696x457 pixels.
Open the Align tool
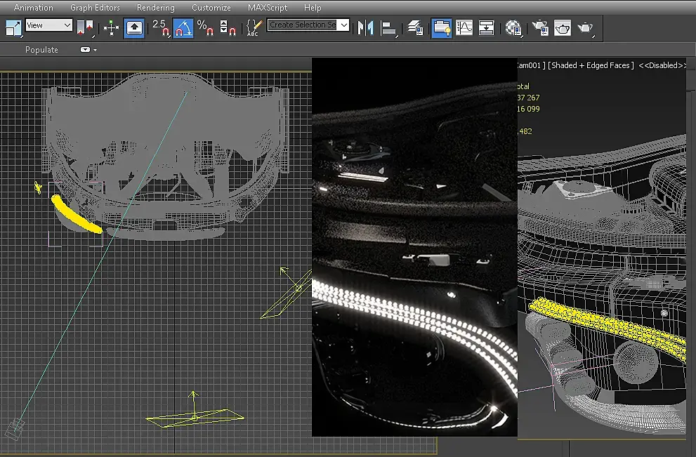(388, 28)
